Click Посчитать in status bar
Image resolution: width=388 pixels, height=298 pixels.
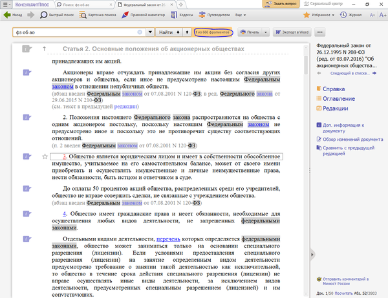[343, 293]
